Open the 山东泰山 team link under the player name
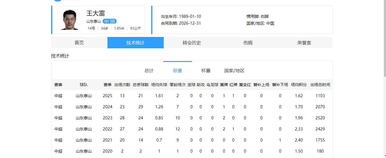The image size is (386, 158). tap(94, 21)
